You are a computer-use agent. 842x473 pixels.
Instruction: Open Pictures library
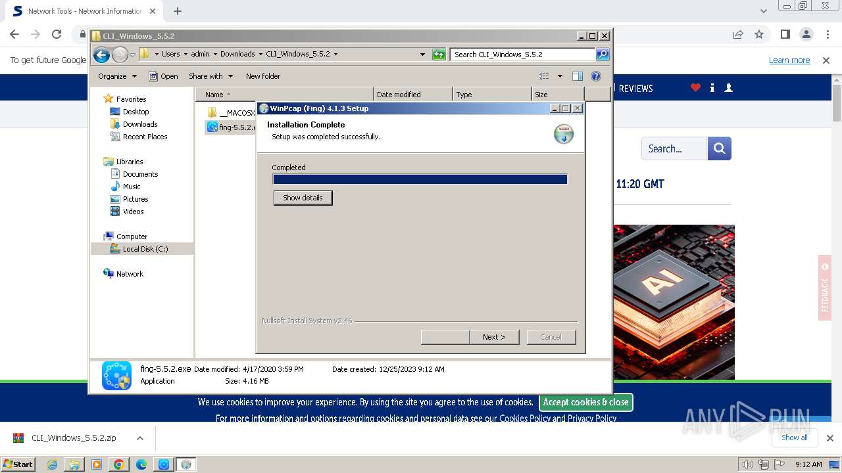(136, 199)
